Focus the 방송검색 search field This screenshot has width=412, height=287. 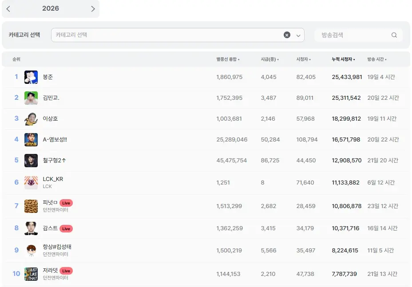(x=353, y=35)
